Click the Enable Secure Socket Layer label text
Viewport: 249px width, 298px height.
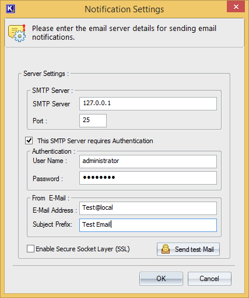[83, 249]
